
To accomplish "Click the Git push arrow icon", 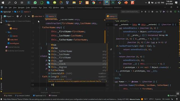I will pos(164,12).
